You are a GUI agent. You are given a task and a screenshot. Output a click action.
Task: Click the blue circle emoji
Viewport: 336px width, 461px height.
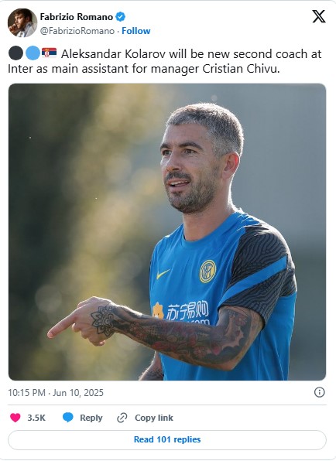point(33,53)
